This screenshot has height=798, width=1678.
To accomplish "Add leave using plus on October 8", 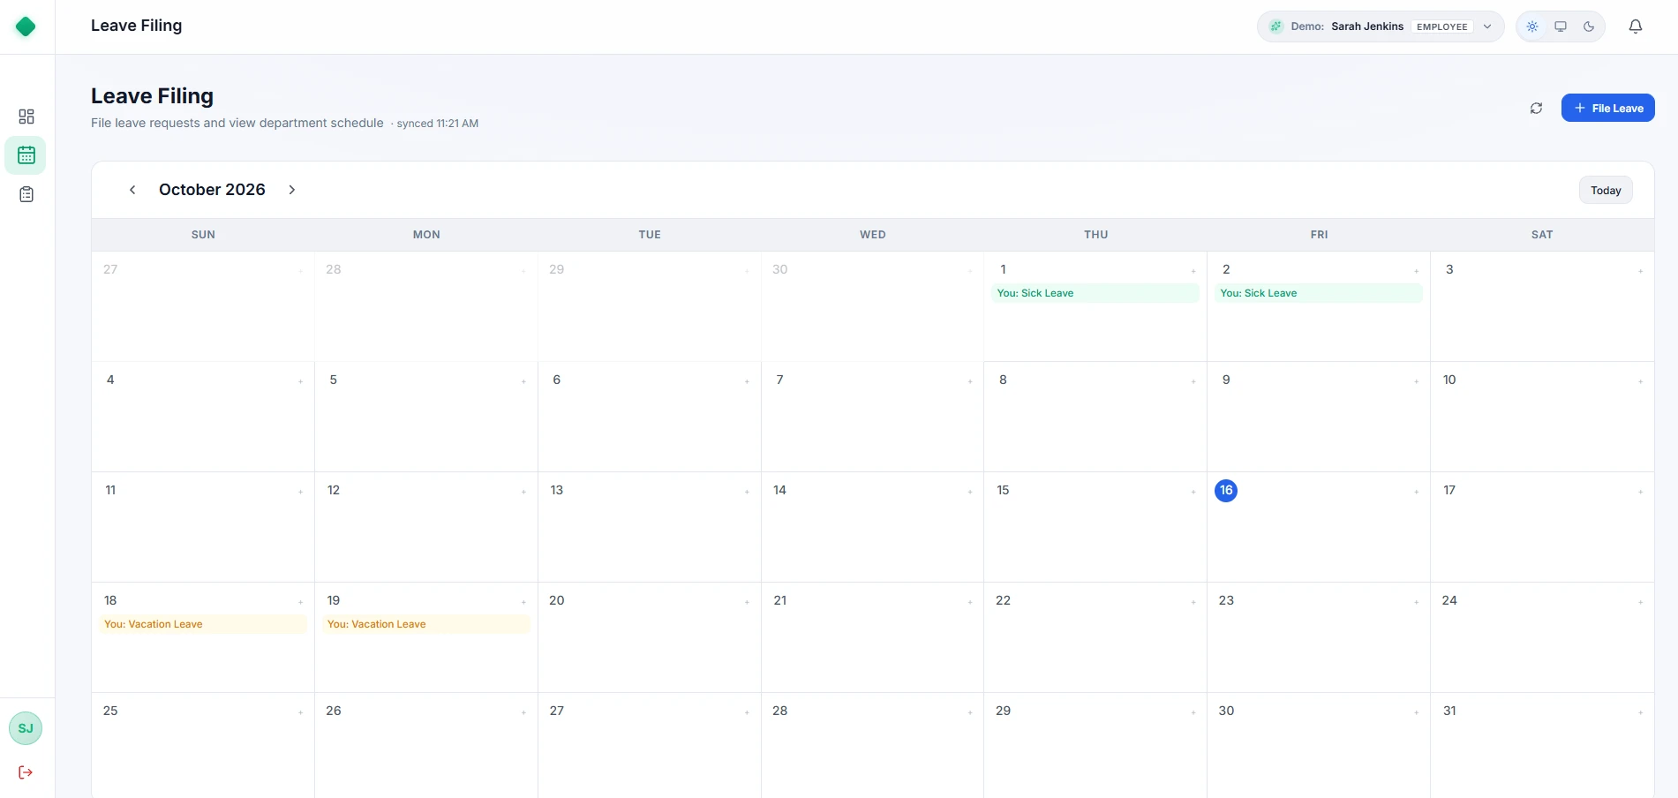I will coord(1193,381).
